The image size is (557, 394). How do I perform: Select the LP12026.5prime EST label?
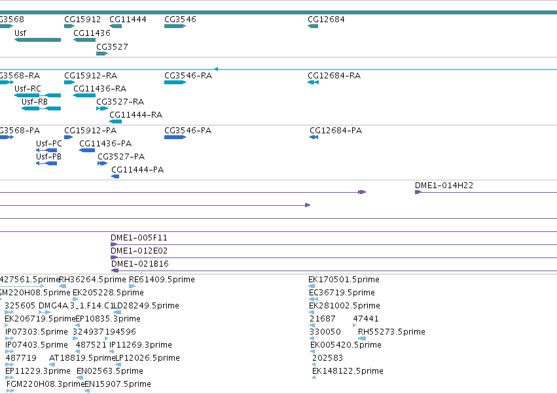[x=148, y=358]
